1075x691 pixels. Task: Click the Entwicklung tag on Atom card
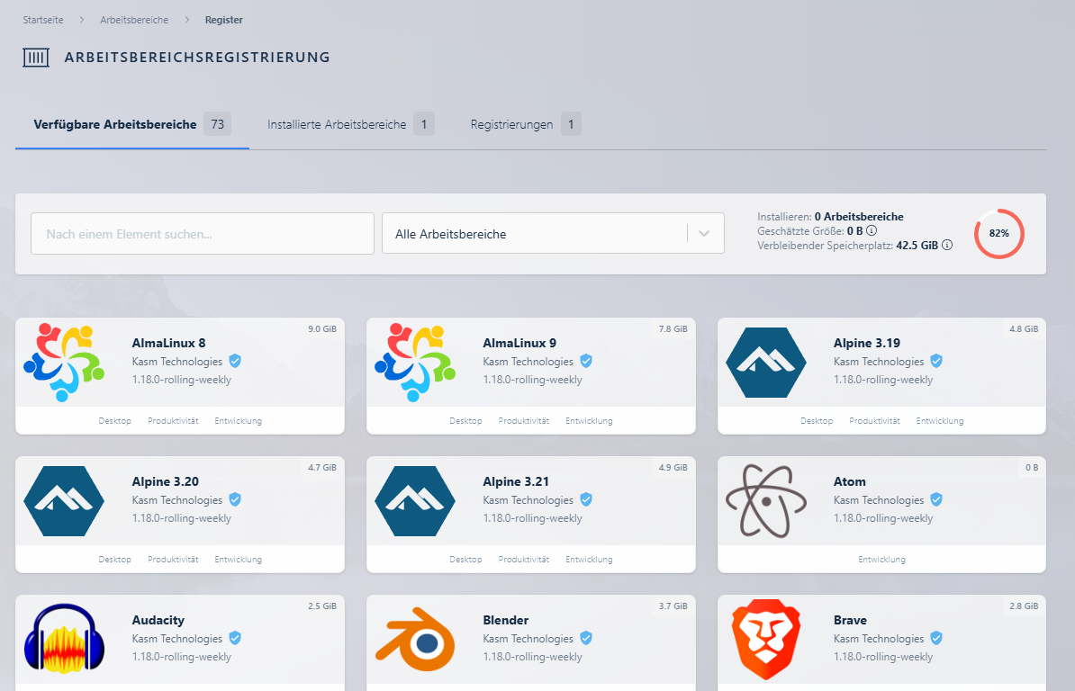881,560
